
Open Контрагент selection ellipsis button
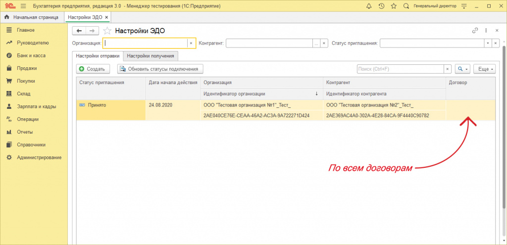(x=316, y=43)
